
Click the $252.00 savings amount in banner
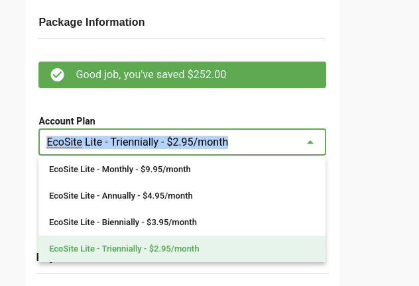(x=207, y=74)
